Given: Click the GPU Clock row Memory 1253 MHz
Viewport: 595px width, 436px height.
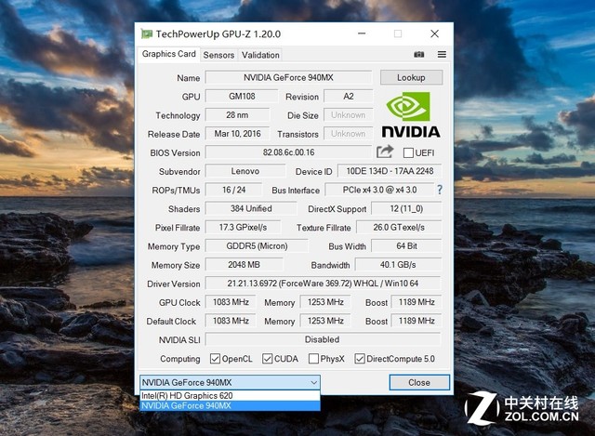Looking at the screenshot, I should tap(325, 302).
